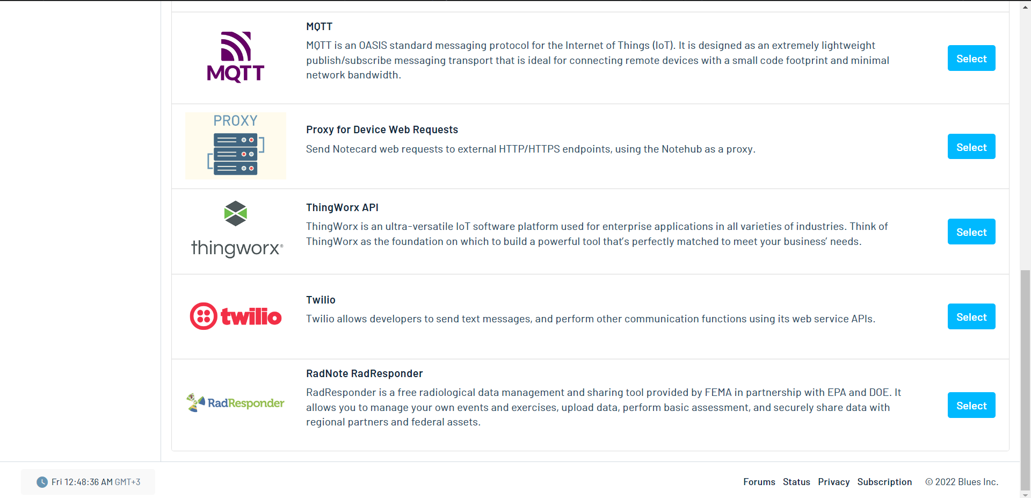Viewport: 1031px width, 498px height.
Task: Click the timestamp display in footer
Action: [x=96, y=482]
